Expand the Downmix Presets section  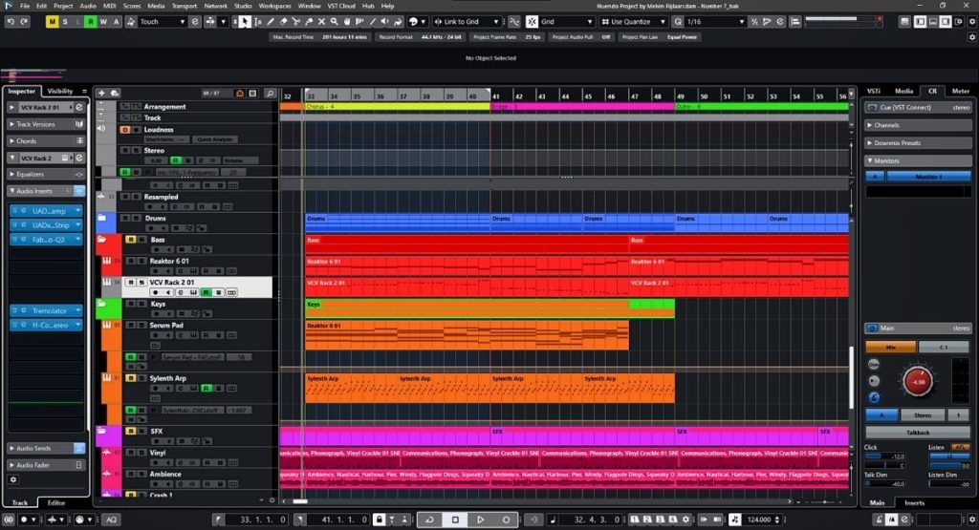(918, 143)
